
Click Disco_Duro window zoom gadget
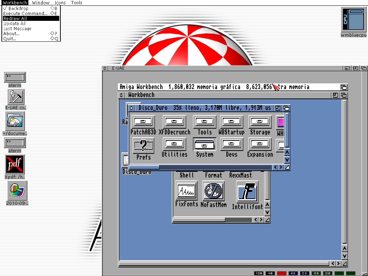click(278, 108)
